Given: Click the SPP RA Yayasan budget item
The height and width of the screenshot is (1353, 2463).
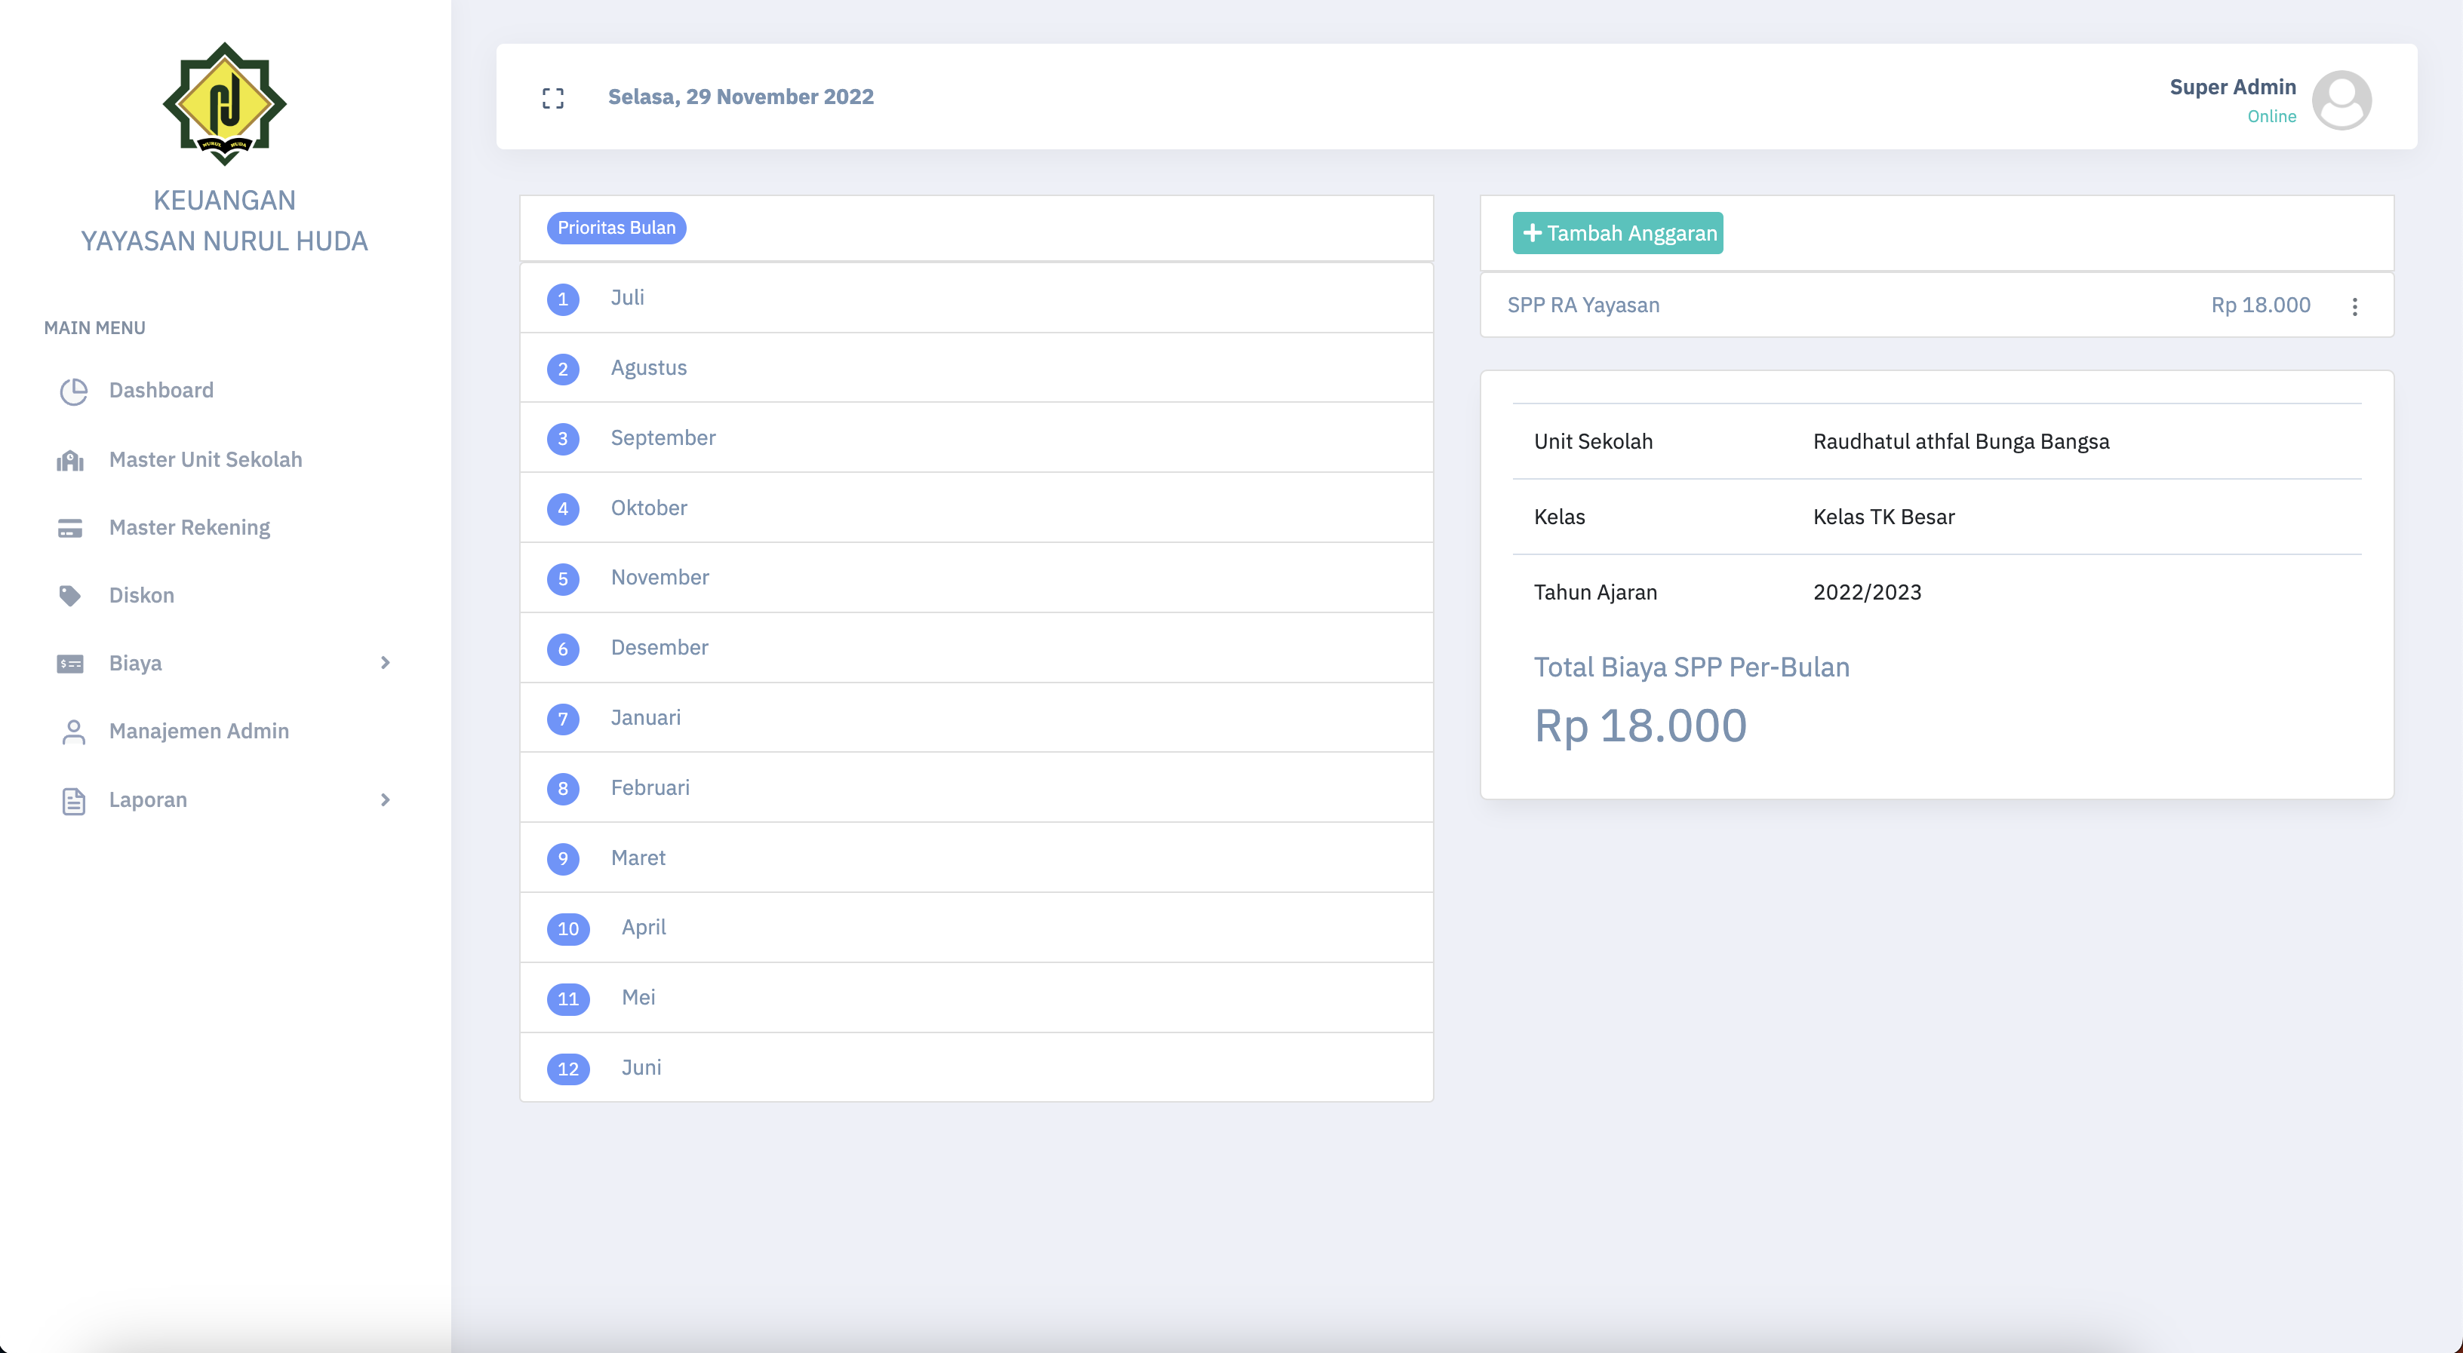Looking at the screenshot, I should [x=1583, y=305].
